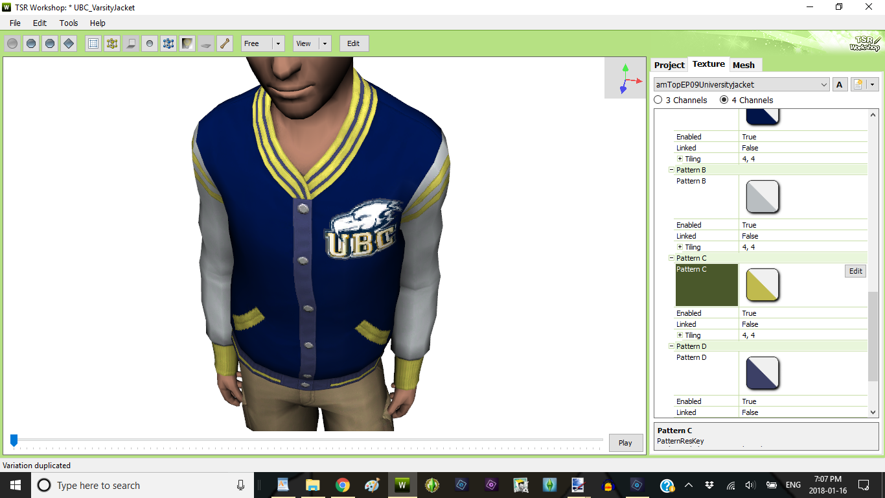Viewport: 885px width, 498px height.
Task: Click the Pattern B grey swatch
Action: (x=763, y=197)
